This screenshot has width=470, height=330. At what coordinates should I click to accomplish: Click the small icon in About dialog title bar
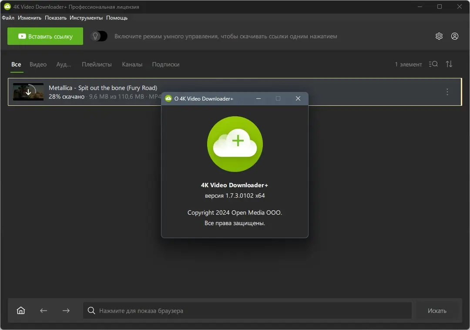coord(168,98)
